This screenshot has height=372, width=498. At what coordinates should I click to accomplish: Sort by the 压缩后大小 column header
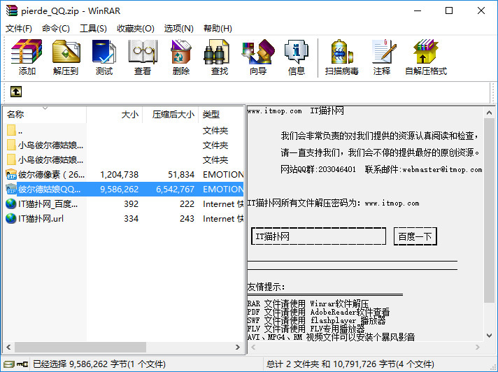[x=171, y=114]
